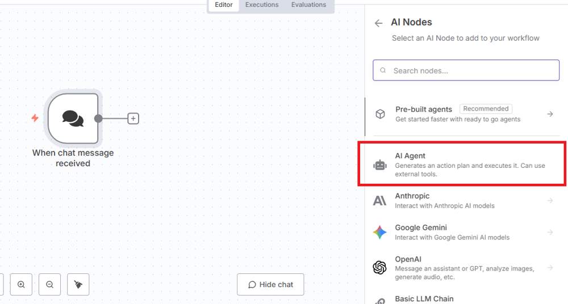Focus the Search nodes input field
This screenshot has width=568, height=304.
[466, 70]
